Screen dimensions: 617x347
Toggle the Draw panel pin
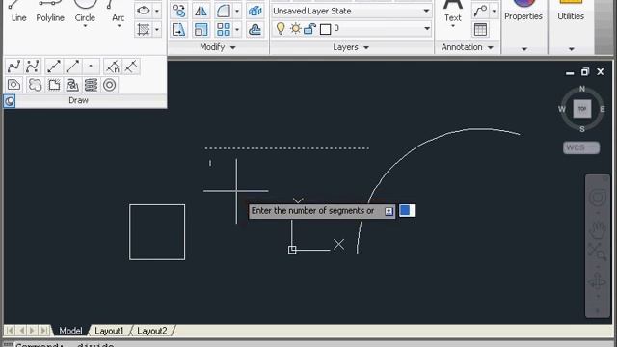(x=10, y=101)
